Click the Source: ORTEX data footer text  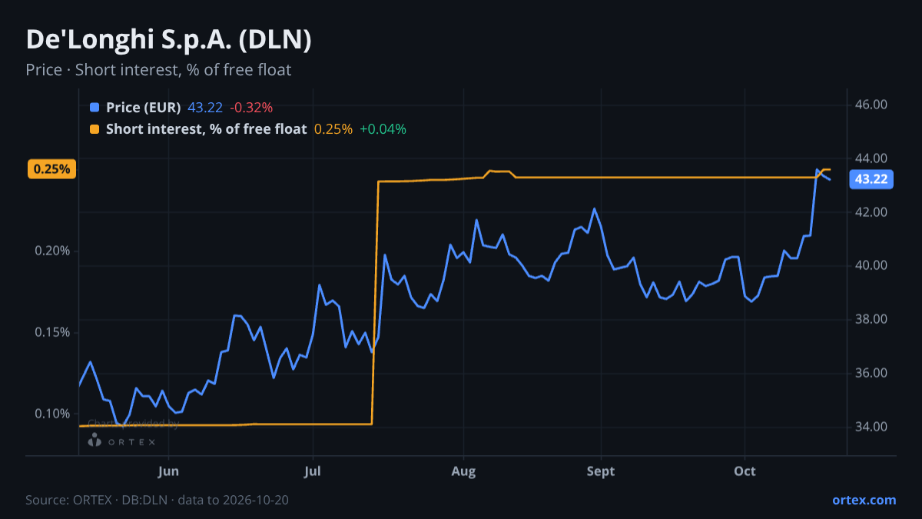pos(158,500)
